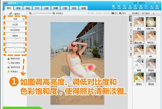Image resolution: width=162 pixels, height=109 pixels.
Task: Switch to the 美容 tab
Action: (x=18, y=8)
